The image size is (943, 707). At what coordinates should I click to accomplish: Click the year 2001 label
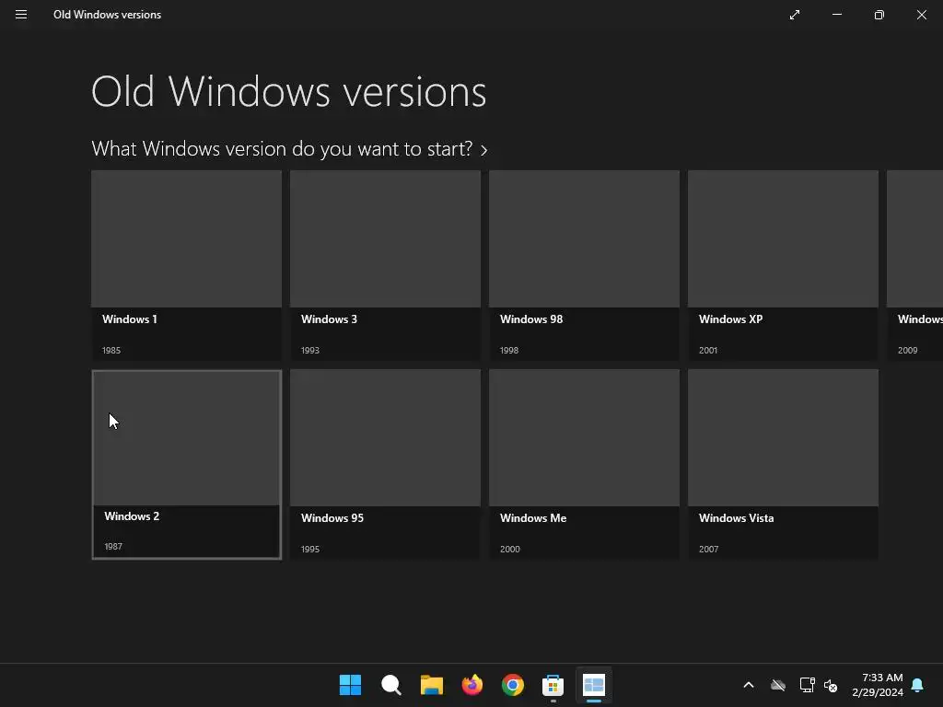click(708, 350)
